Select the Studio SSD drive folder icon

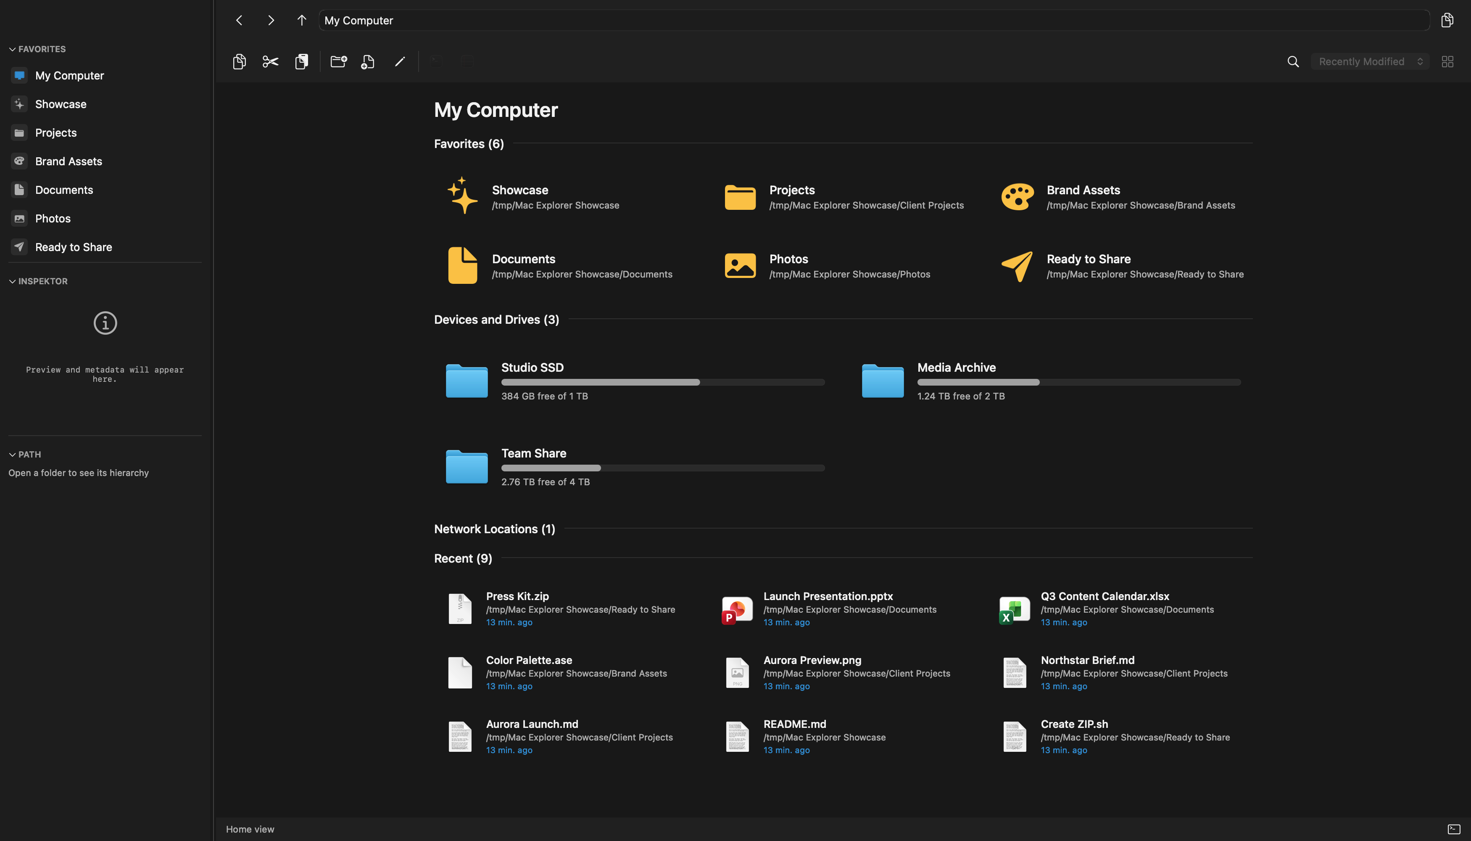point(467,381)
